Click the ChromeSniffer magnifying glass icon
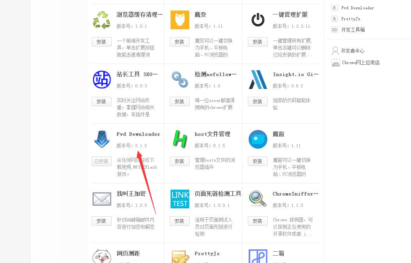The height and width of the screenshot is (263, 411). [258, 199]
